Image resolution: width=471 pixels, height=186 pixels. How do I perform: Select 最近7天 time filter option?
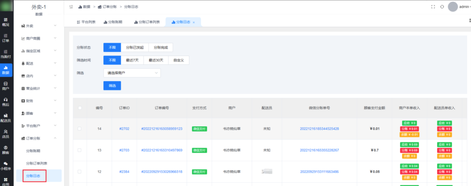pos(132,60)
